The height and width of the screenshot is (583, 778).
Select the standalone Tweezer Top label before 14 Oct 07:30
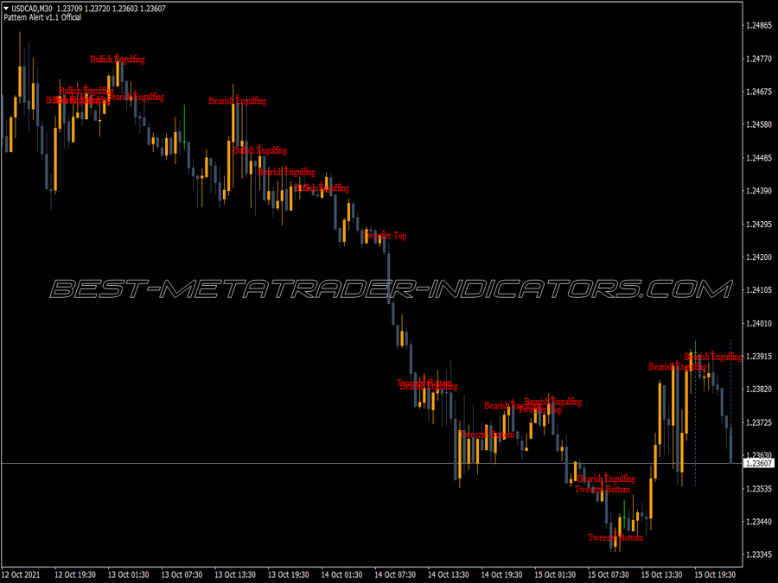[385, 236]
